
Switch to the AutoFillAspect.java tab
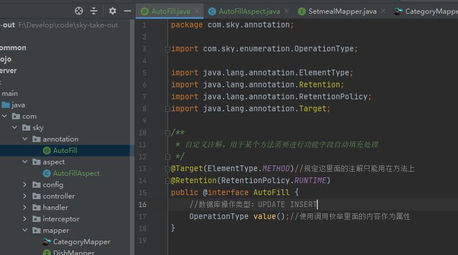click(249, 11)
